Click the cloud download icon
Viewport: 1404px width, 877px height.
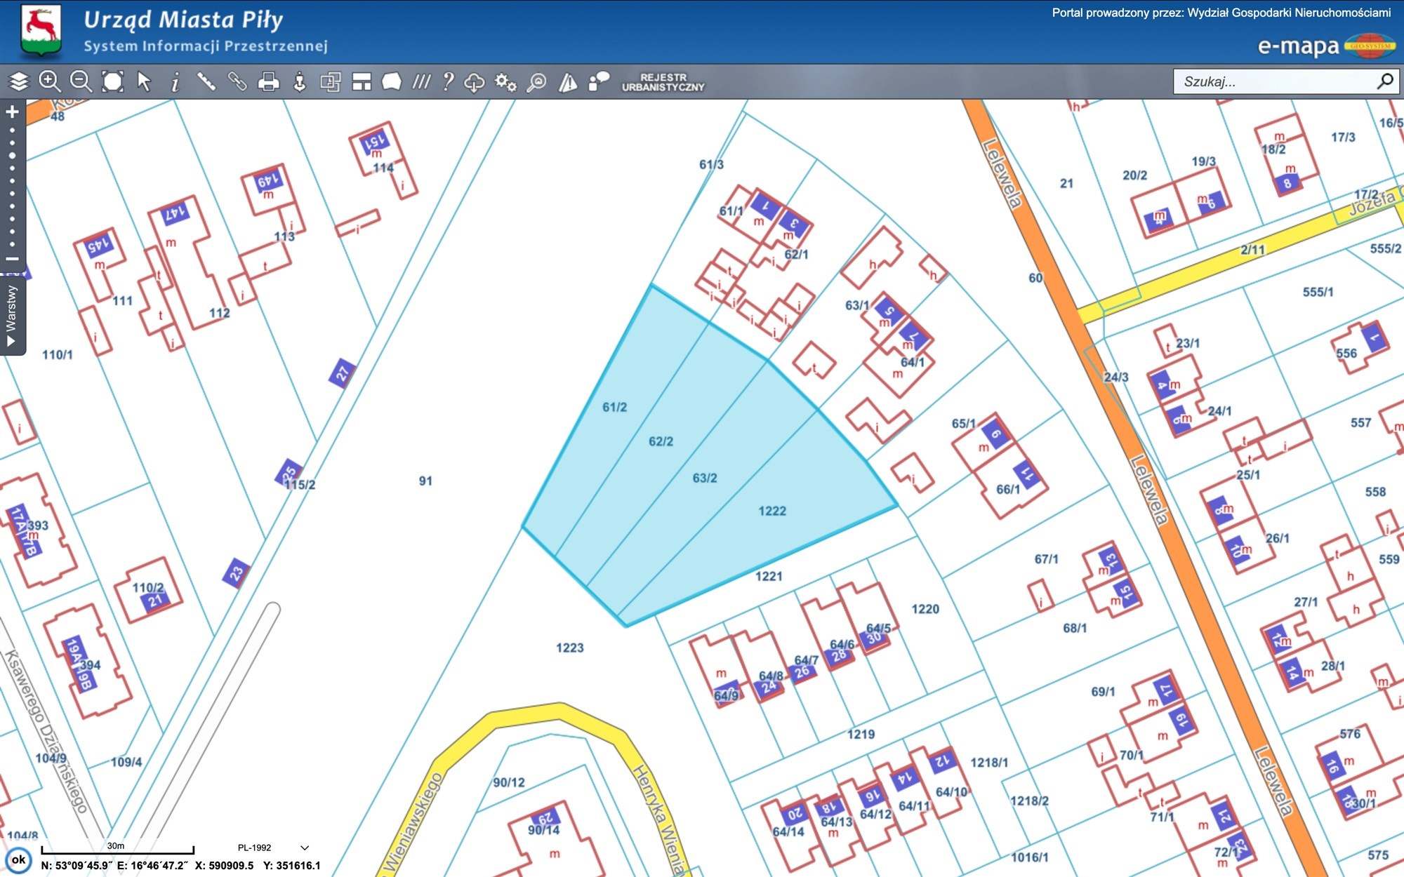475,82
